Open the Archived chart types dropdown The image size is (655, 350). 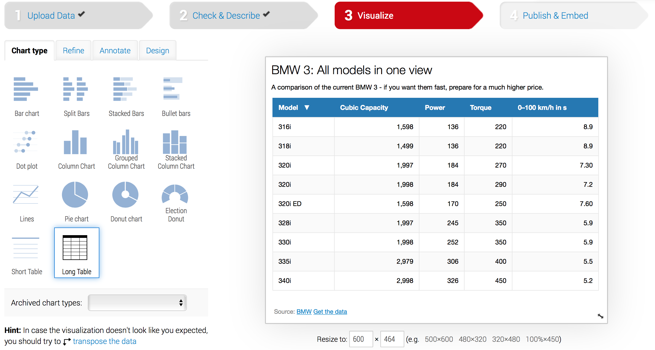click(x=137, y=303)
